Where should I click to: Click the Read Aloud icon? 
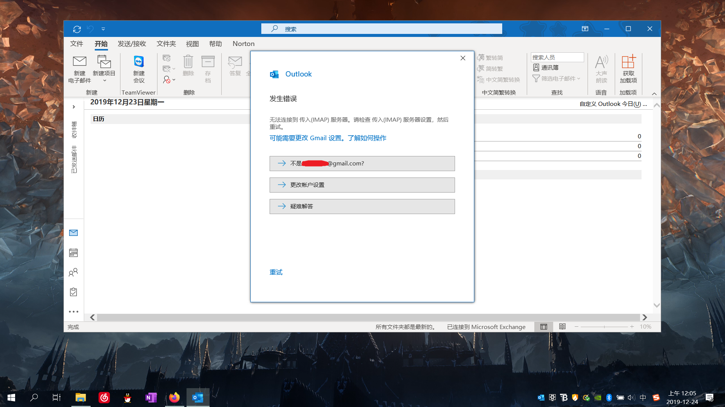(x=601, y=62)
